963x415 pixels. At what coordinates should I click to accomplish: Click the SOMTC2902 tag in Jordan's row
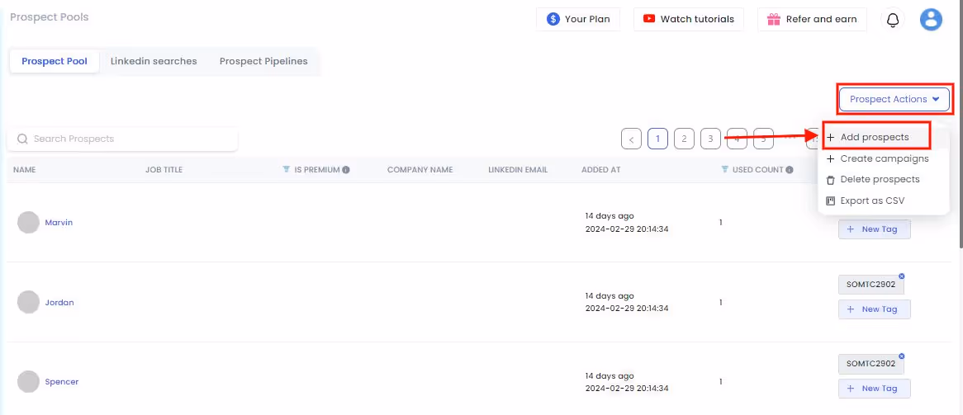(870, 285)
